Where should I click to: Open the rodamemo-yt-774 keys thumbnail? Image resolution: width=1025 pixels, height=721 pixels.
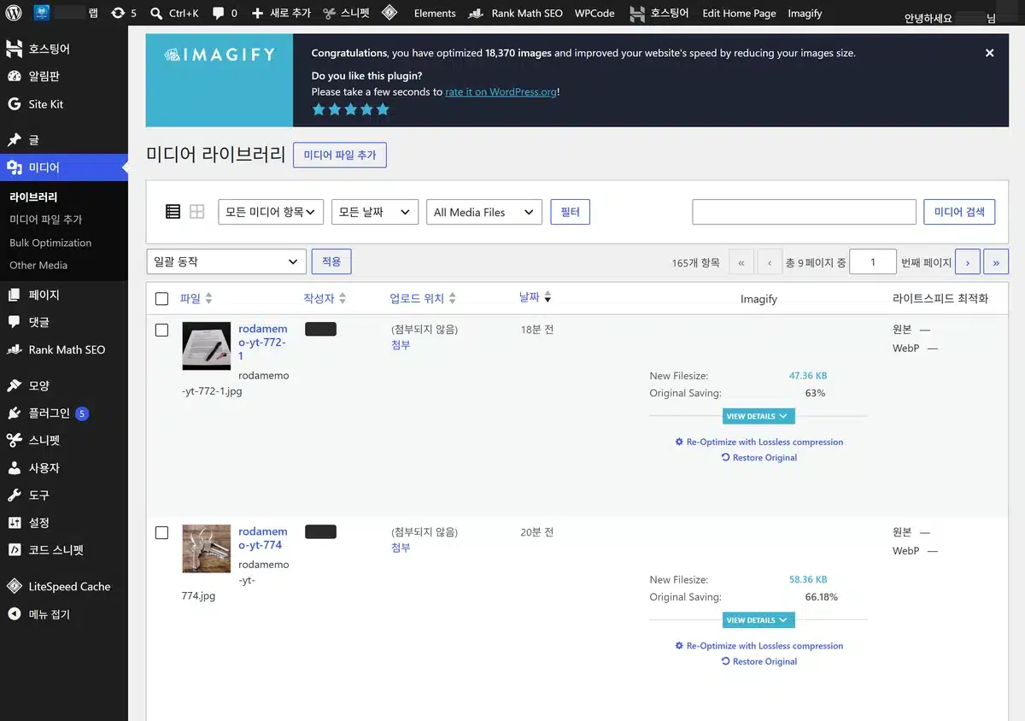coord(207,548)
